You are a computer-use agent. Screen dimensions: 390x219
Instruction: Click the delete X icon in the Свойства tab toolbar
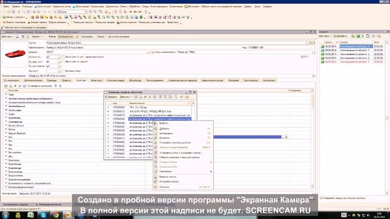19,86
